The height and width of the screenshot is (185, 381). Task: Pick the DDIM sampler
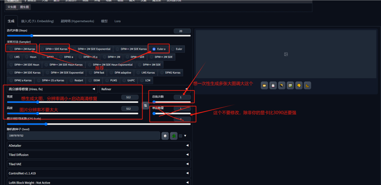coord(94,80)
